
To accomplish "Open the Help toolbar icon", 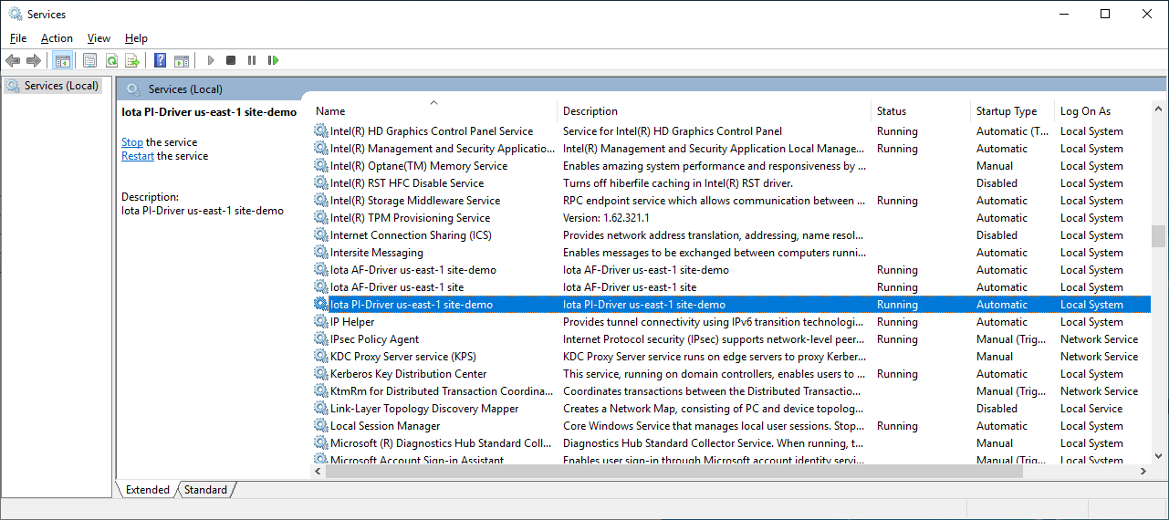I will [161, 60].
